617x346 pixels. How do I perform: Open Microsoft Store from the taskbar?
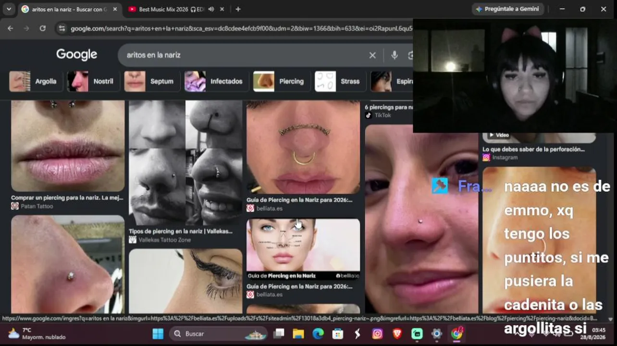point(338,334)
